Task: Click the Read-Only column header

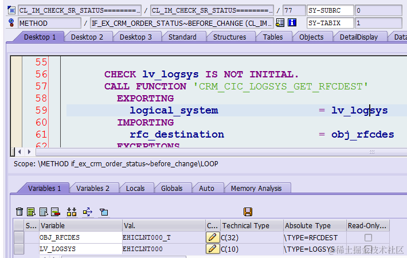Action: (x=368, y=225)
